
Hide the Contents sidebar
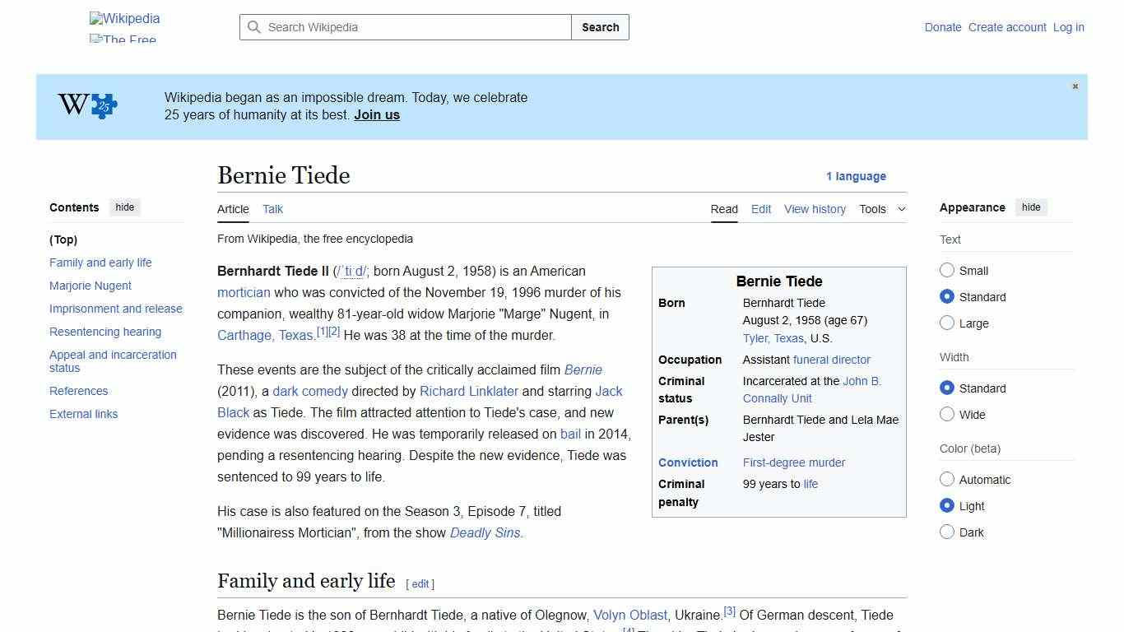coord(124,207)
